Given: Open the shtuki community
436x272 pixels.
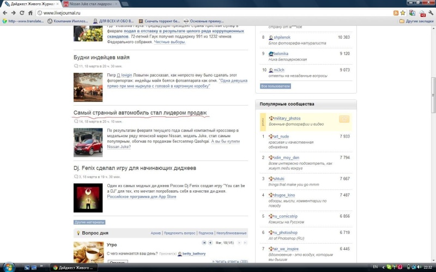Looking at the screenshot, I should pyautogui.click(x=279, y=178).
